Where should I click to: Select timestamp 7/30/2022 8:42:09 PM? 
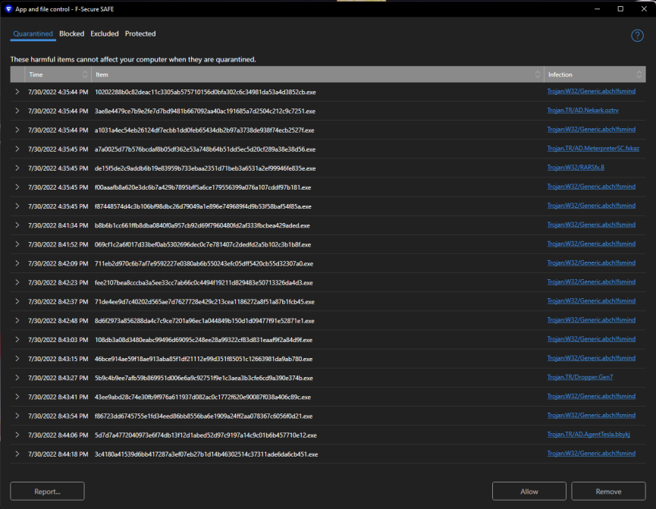pos(58,264)
